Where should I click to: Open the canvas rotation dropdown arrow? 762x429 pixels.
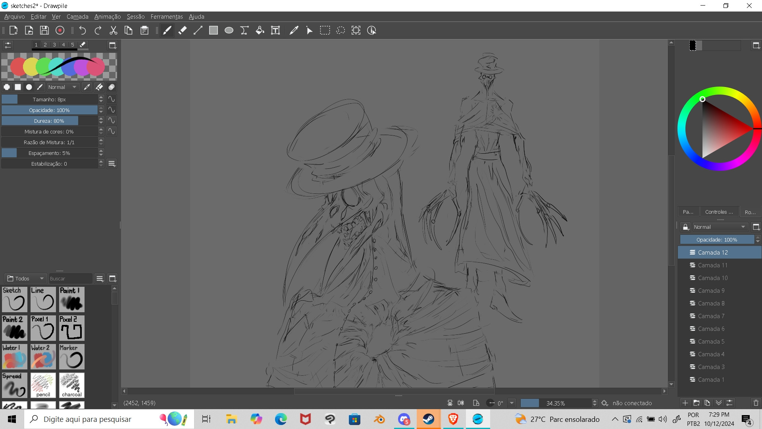point(512,403)
